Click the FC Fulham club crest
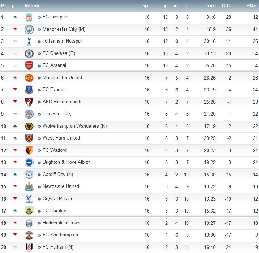 coord(29,247)
